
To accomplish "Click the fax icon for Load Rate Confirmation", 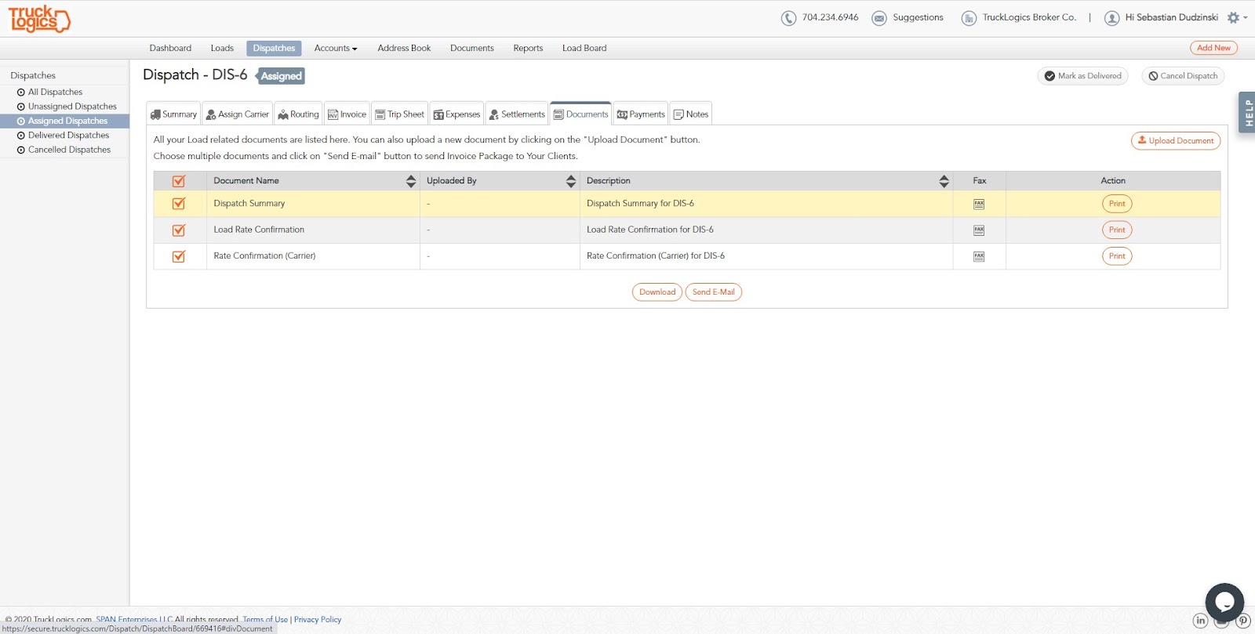I will [979, 230].
